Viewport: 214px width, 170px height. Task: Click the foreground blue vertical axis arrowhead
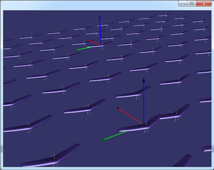pyautogui.click(x=144, y=80)
